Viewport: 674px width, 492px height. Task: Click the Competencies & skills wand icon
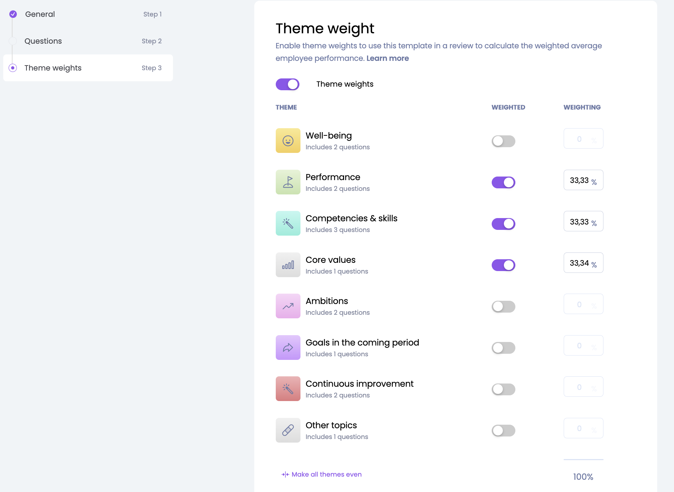[x=288, y=223]
